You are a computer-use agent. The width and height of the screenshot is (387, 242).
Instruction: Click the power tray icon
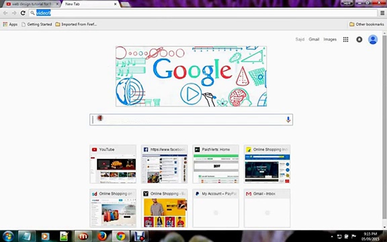click(x=346, y=236)
